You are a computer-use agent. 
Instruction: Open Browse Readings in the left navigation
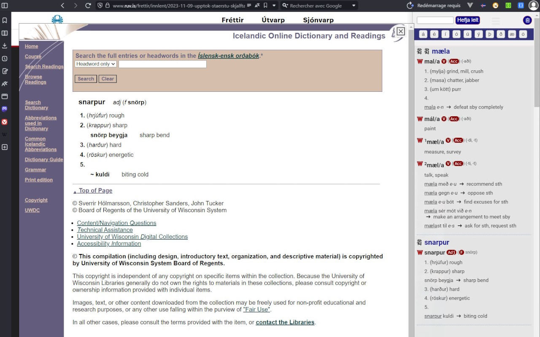(35, 79)
